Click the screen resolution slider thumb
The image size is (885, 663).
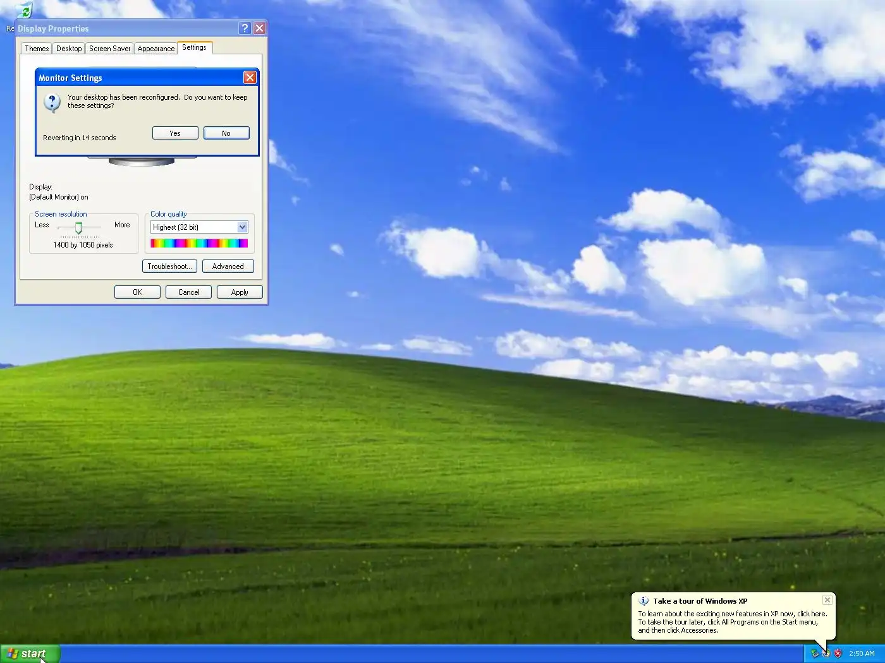click(79, 227)
